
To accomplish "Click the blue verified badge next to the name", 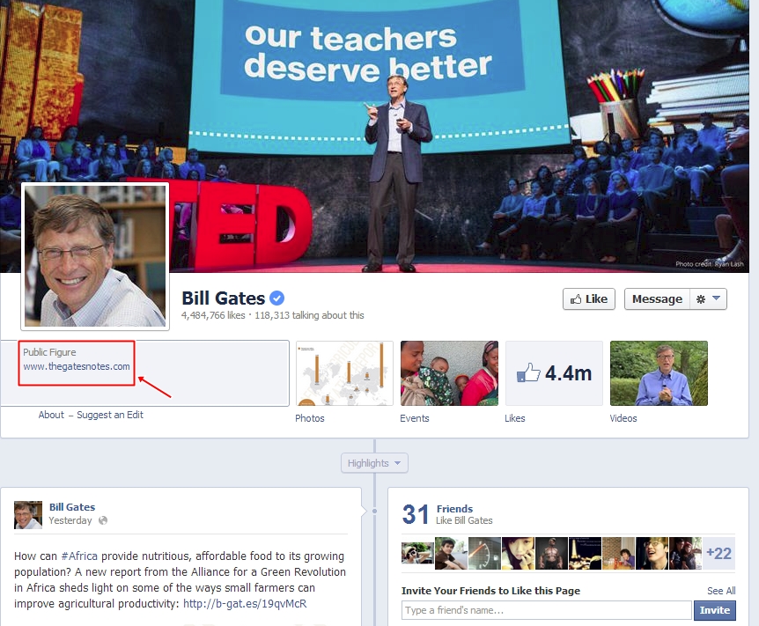I will pyautogui.click(x=276, y=298).
